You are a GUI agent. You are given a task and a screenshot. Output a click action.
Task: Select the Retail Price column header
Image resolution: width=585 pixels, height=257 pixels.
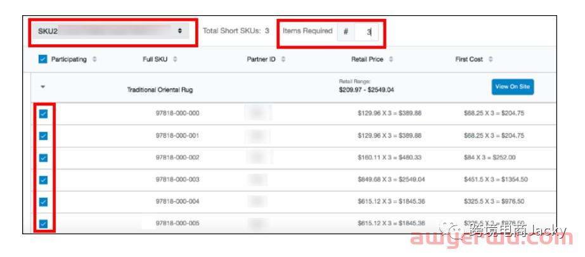(x=368, y=59)
